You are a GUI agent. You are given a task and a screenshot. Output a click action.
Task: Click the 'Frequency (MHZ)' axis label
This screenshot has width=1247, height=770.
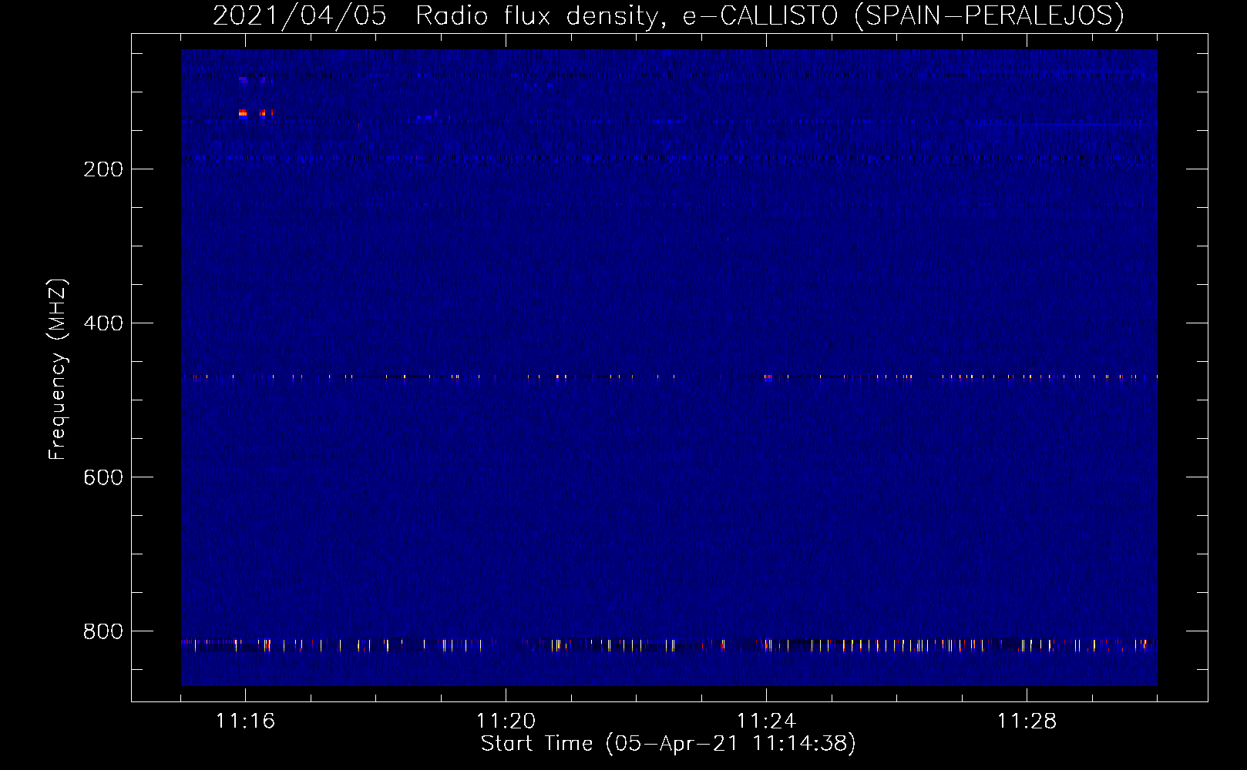point(58,370)
